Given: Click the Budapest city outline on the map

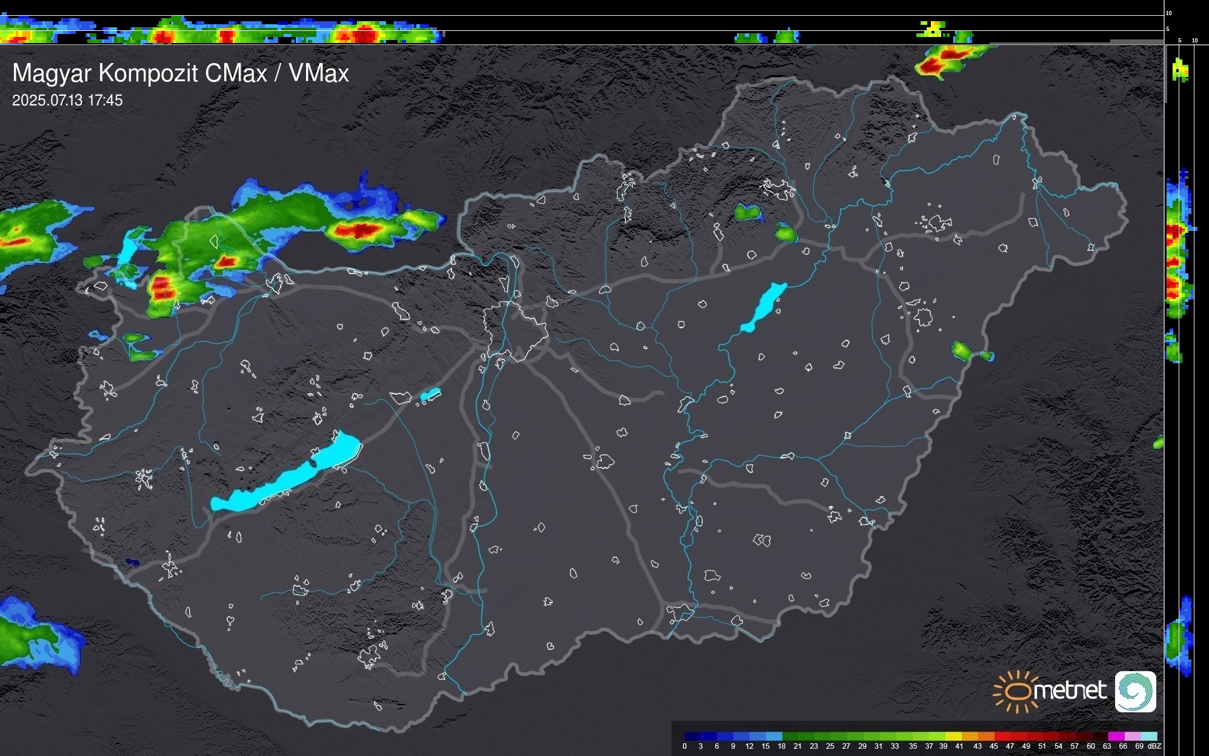Looking at the screenshot, I should (515, 330).
